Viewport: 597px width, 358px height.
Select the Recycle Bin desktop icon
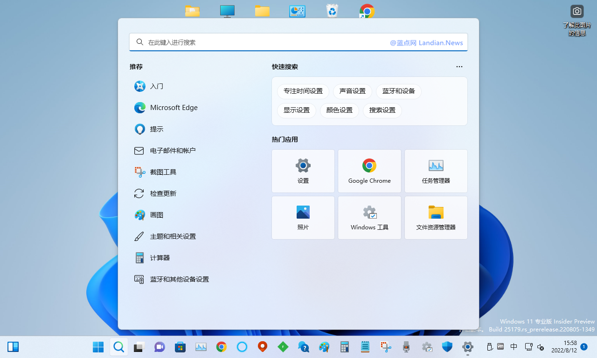coord(332,11)
